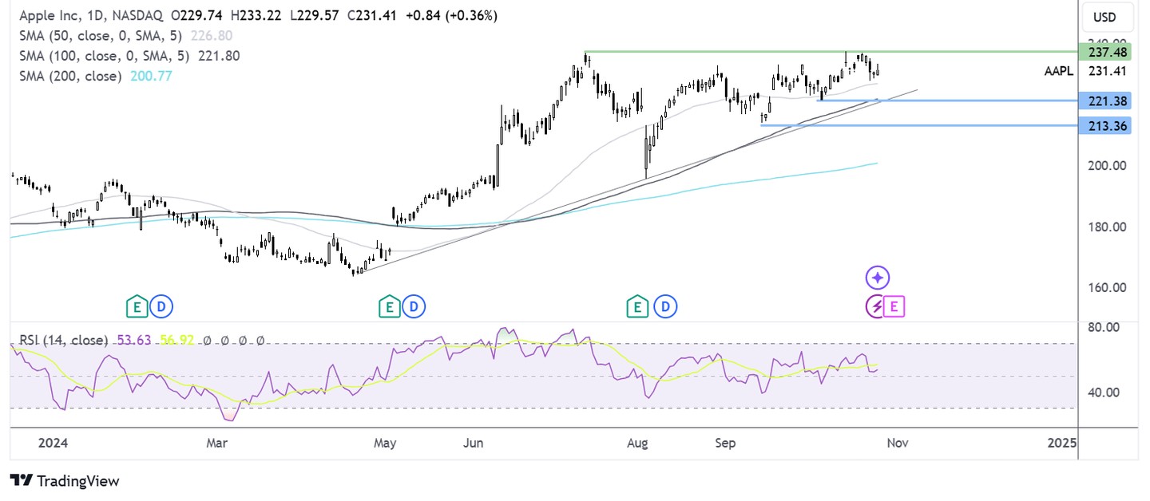Click the TradingView logo

(65, 481)
